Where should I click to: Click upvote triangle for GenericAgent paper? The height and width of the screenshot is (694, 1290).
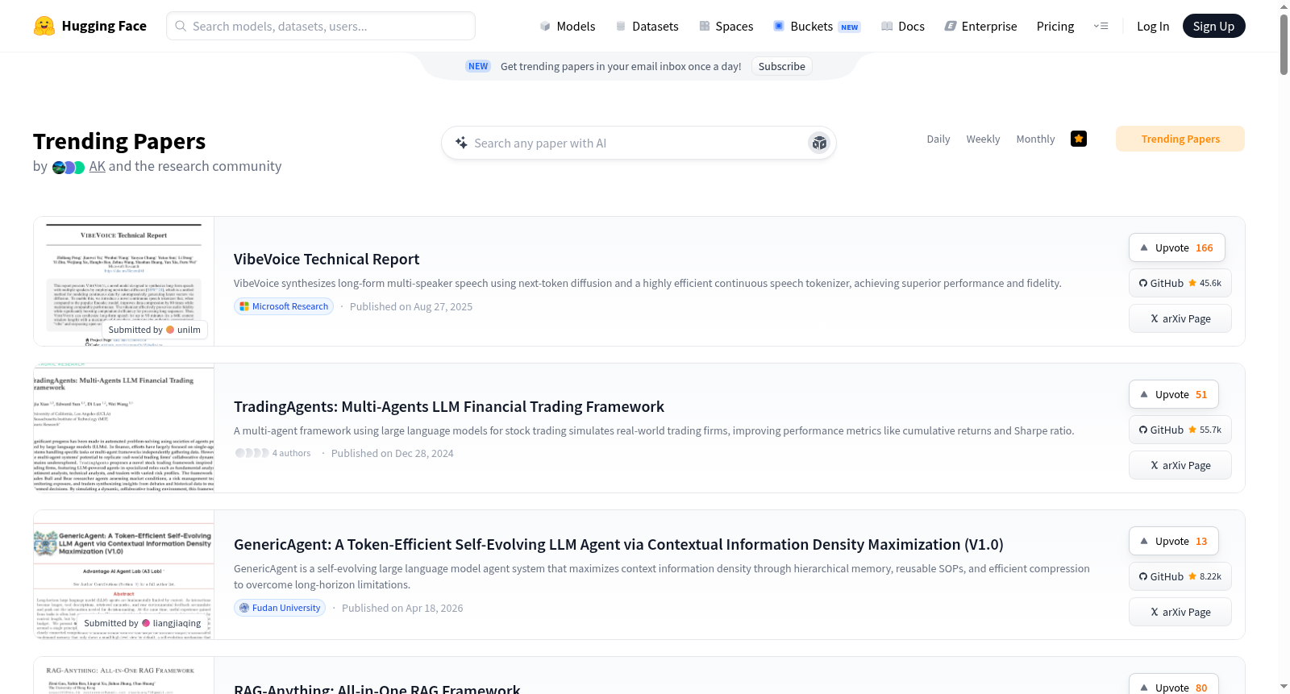tap(1144, 541)
